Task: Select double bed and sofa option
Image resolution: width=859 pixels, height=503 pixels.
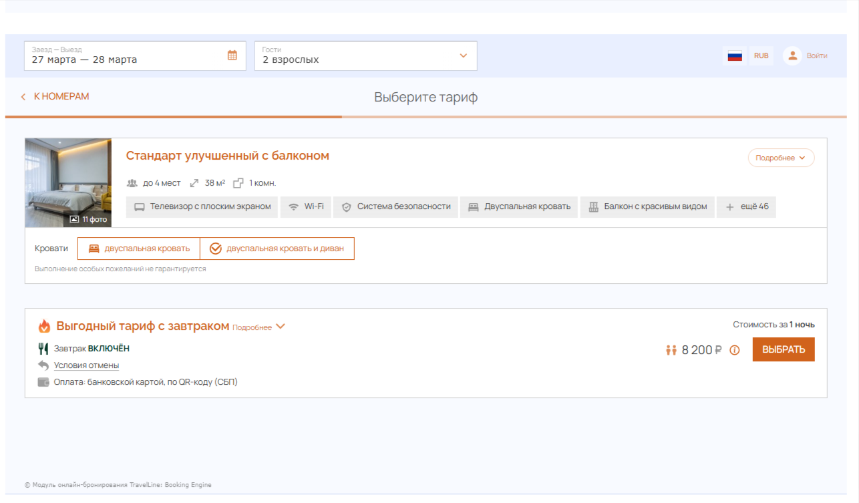Action: pyautogui.click(x=277, y=248)
